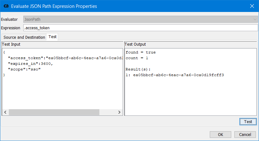Click the dropdown arrow of Evaluator field

[x=255, y=19]
